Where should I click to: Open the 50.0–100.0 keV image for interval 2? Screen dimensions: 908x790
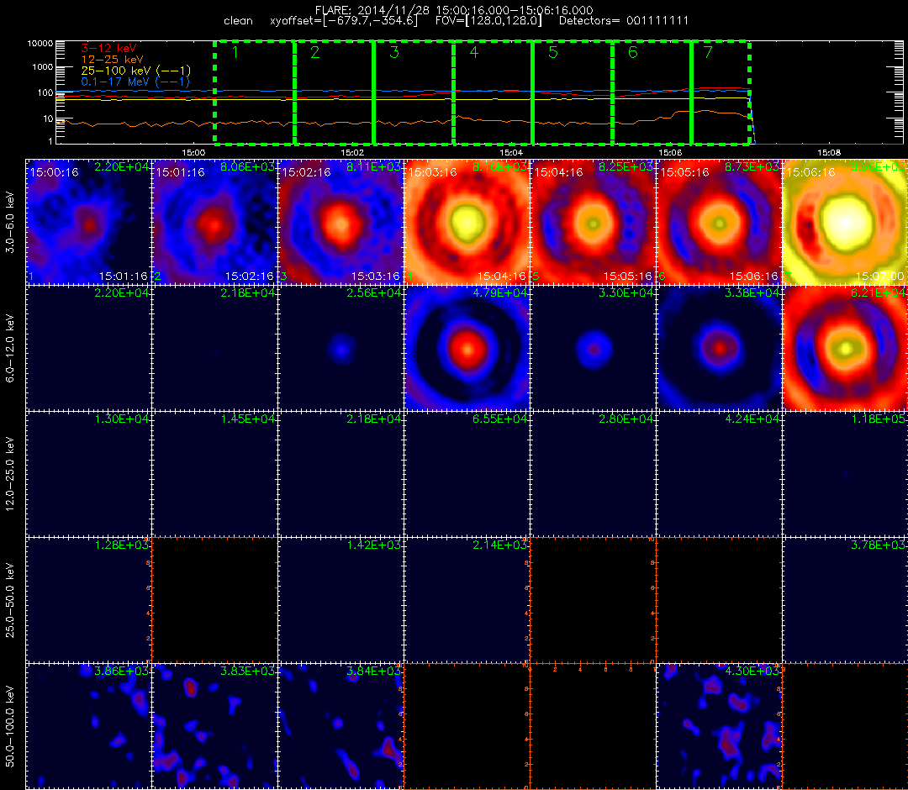[215, 726]
